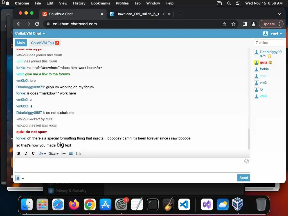Open the View menu
288x216 pixels.
tap(63, 3)
